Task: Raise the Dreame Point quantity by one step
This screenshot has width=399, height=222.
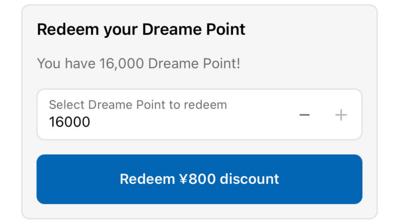Action: point(341,115)
